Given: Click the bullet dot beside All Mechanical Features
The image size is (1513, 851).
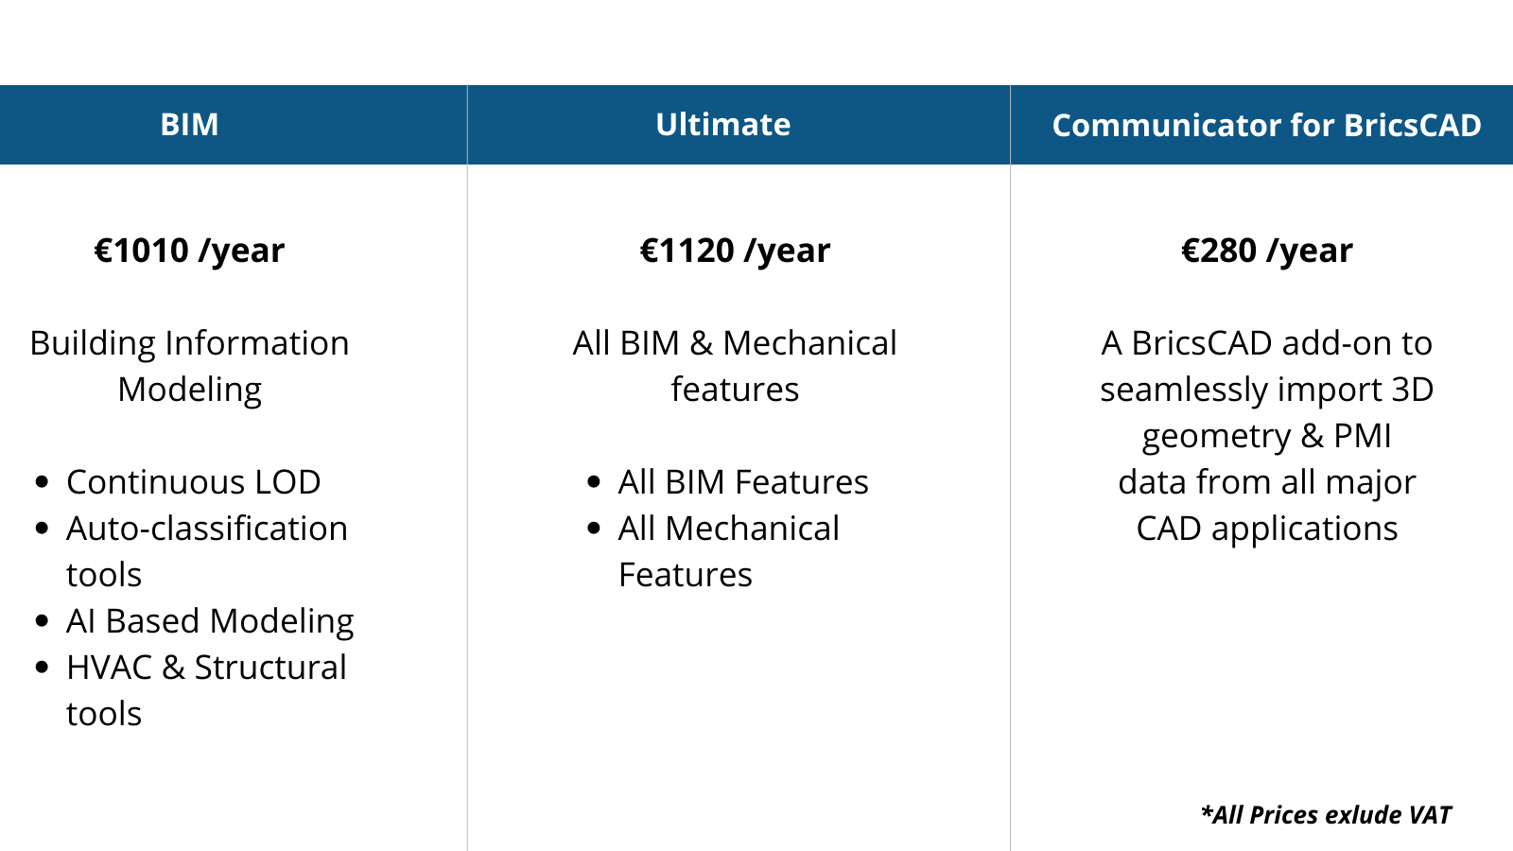Looking at the screenshot, I should pyautogui.click(x=594, y=529).
